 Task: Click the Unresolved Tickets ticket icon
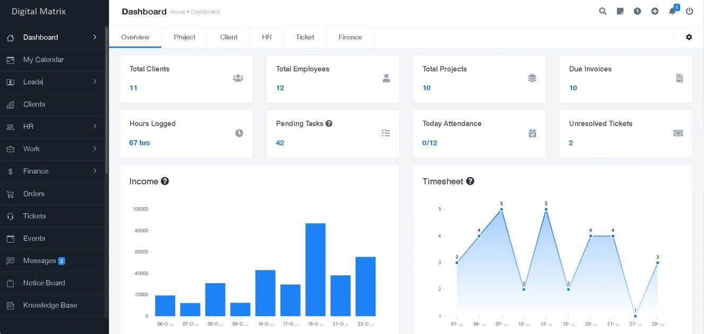[x=678, y=133]
